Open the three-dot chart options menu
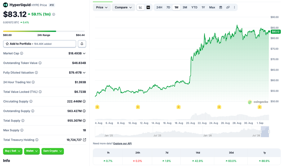The width and height of the screenshot is (282, 166). pyautogui.click(x=234, y=7)
